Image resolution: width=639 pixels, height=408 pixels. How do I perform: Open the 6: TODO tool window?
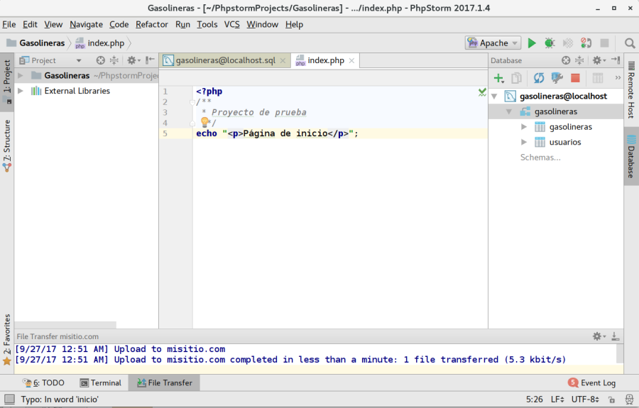[x=43, y=382]
